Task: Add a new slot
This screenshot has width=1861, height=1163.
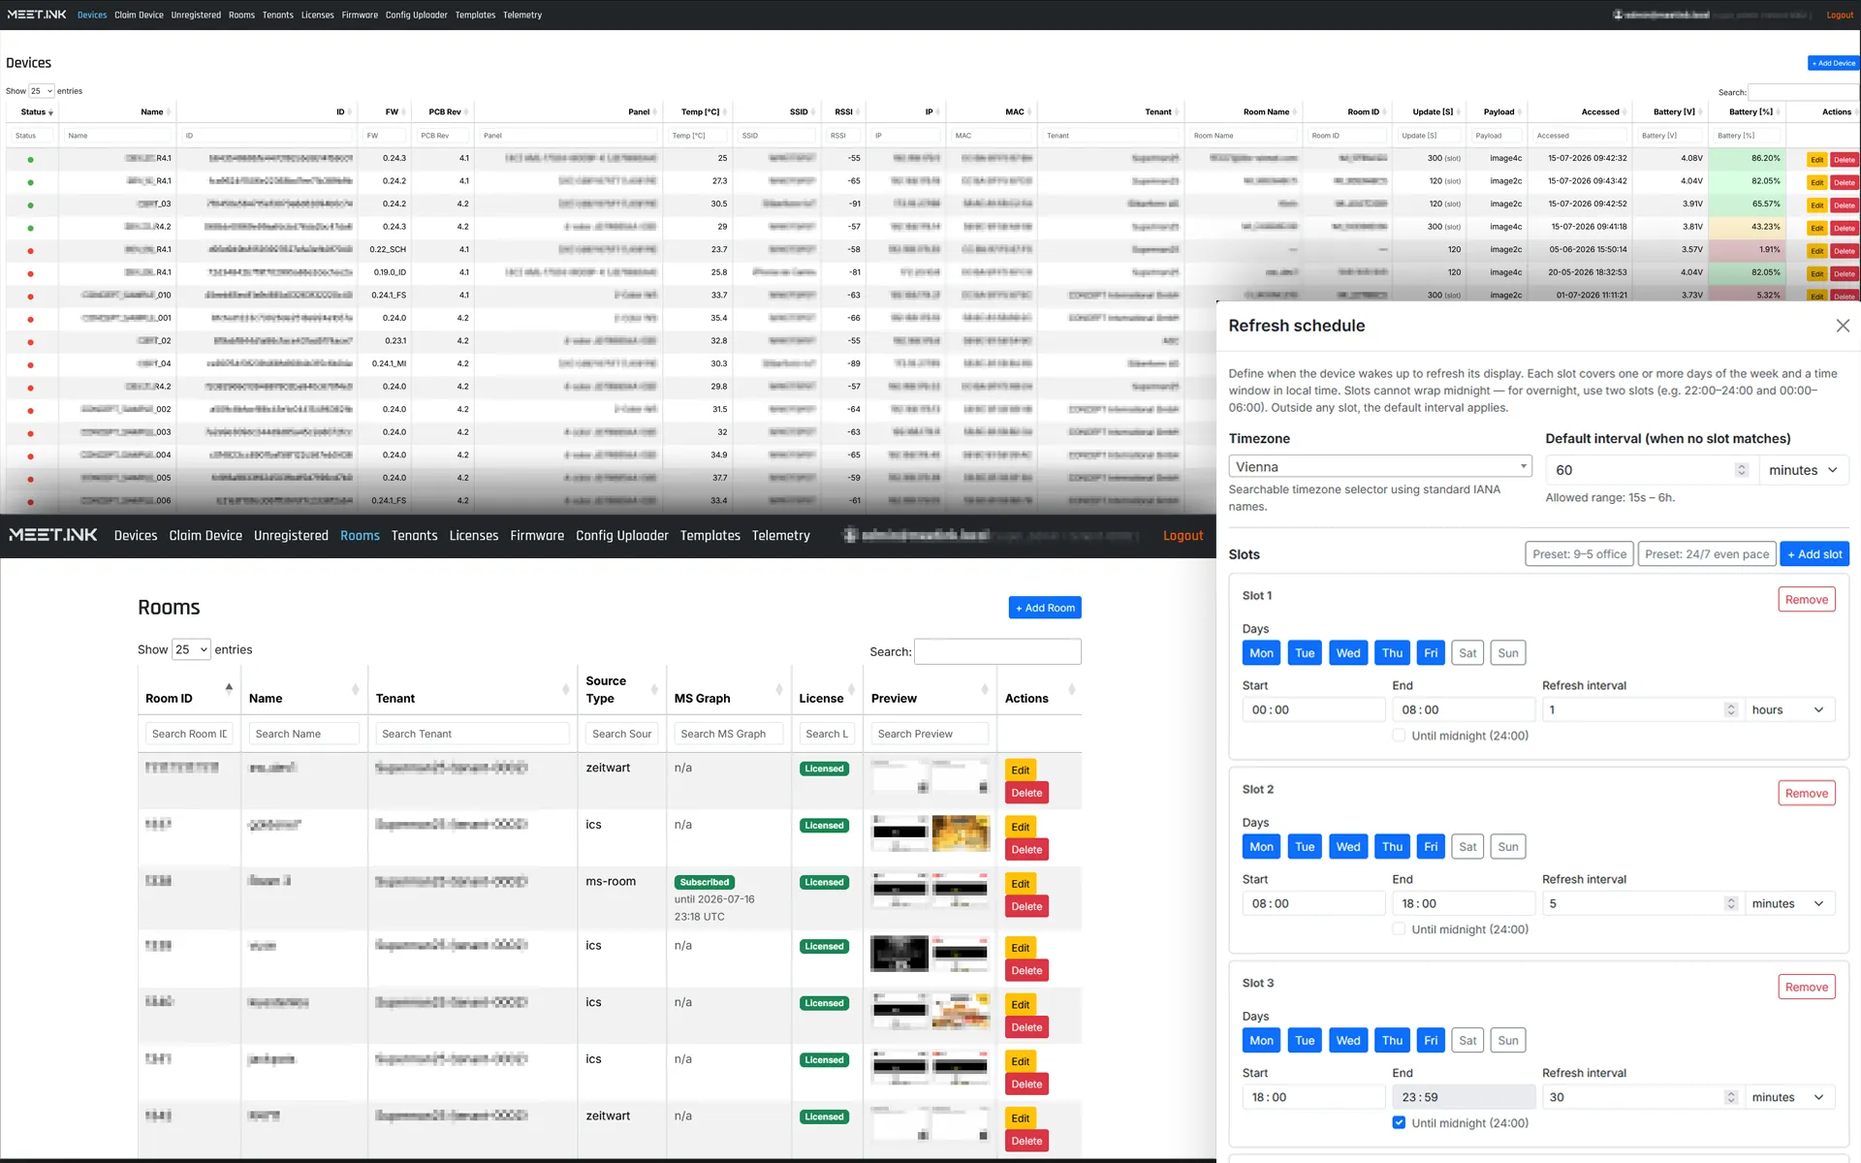Action: point(1814,554)
